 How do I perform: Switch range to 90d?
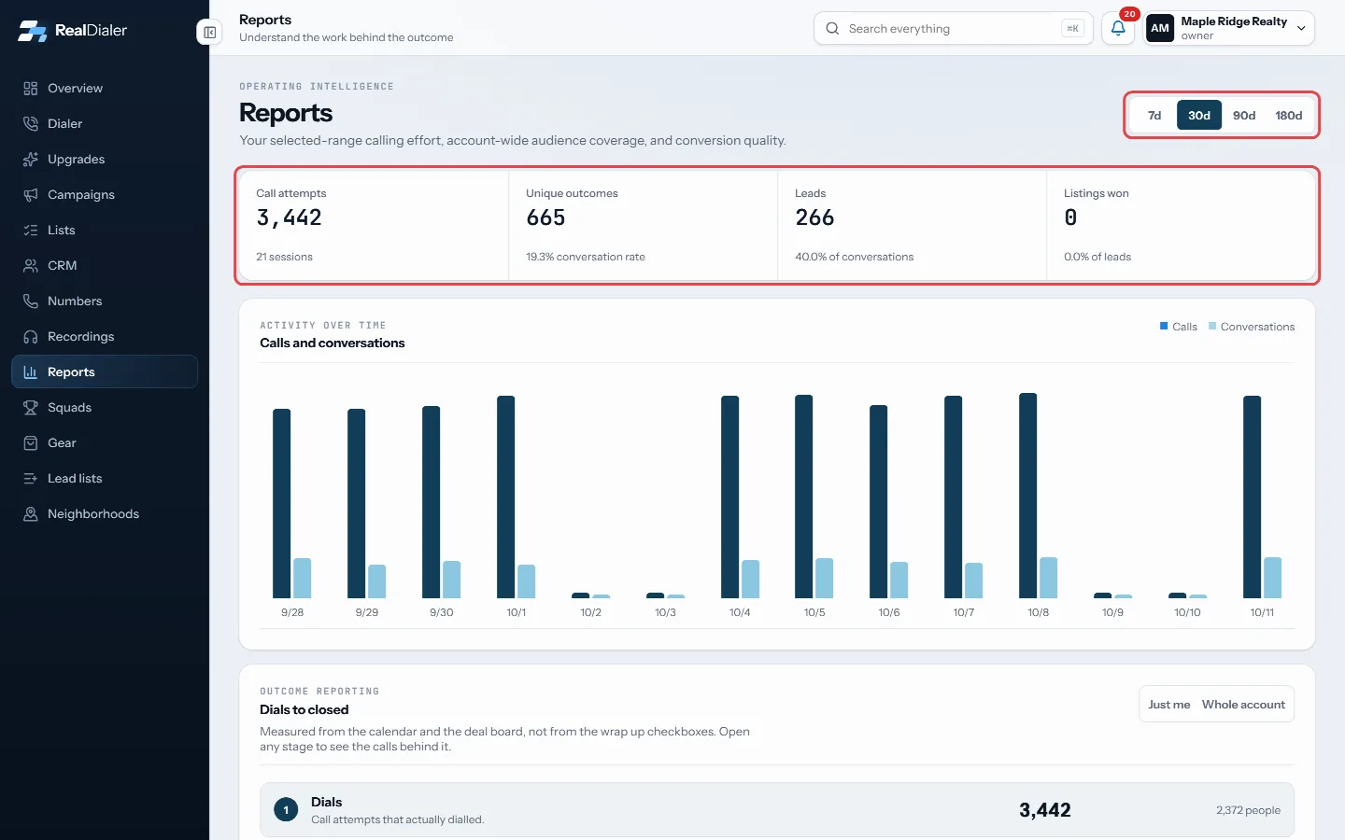1244,116
